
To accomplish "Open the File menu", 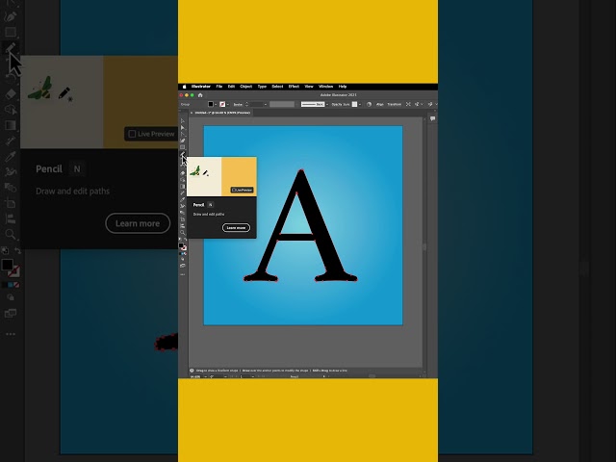I will (219, 87).
